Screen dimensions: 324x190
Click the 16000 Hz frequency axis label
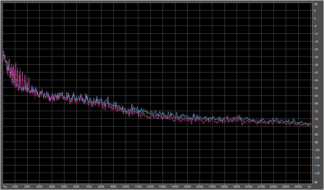pyautogui.click(x=200, y=186)
